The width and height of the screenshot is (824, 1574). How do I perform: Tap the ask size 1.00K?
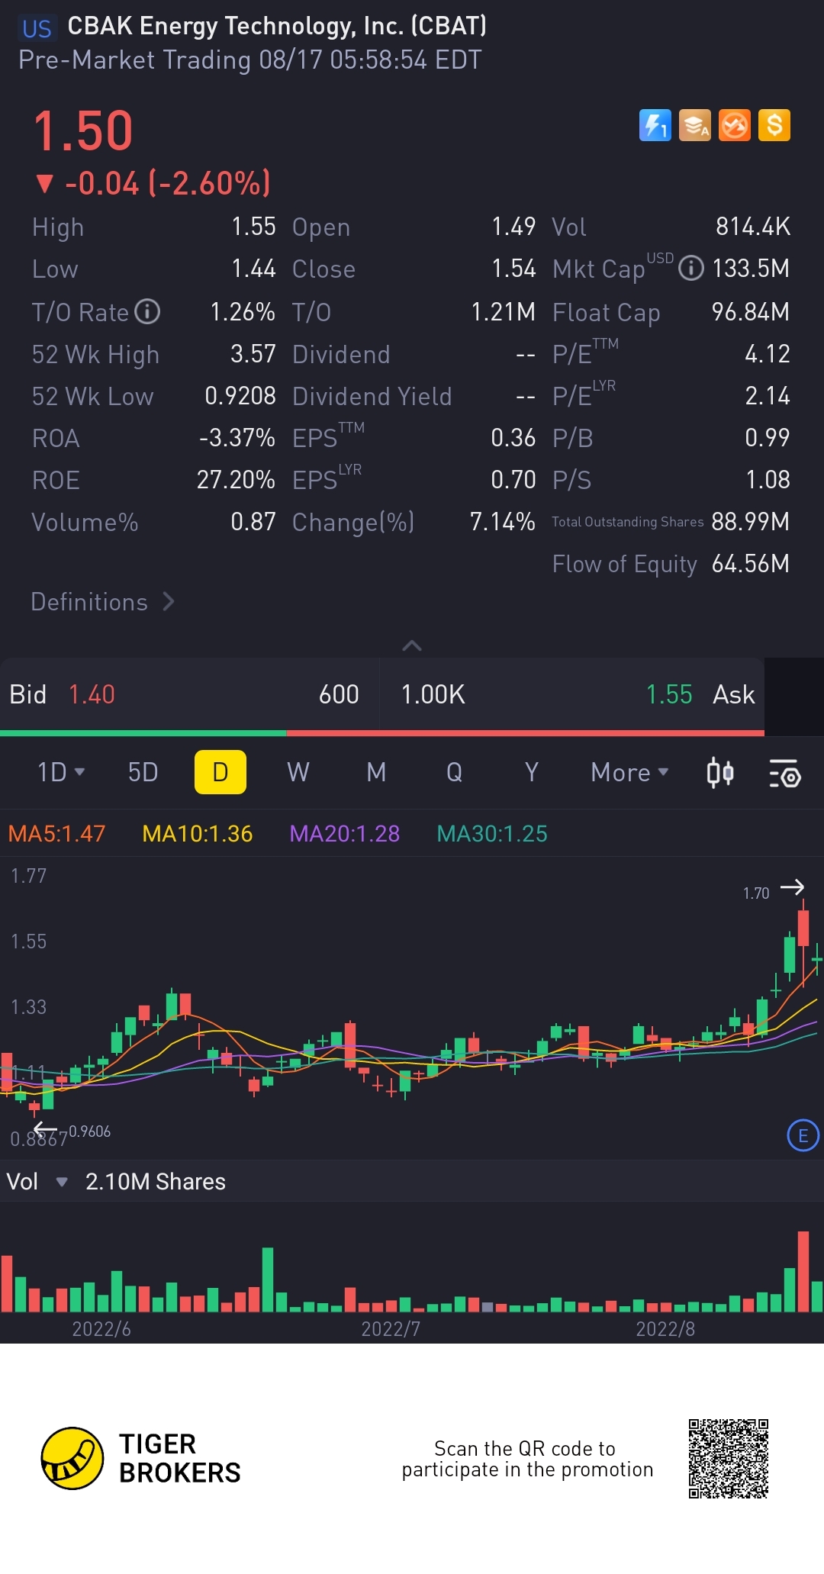tap(433, 694)
